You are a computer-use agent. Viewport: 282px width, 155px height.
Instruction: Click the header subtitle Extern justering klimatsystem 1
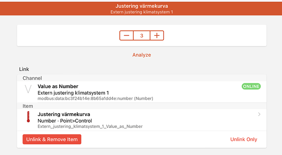coord(142,12)
